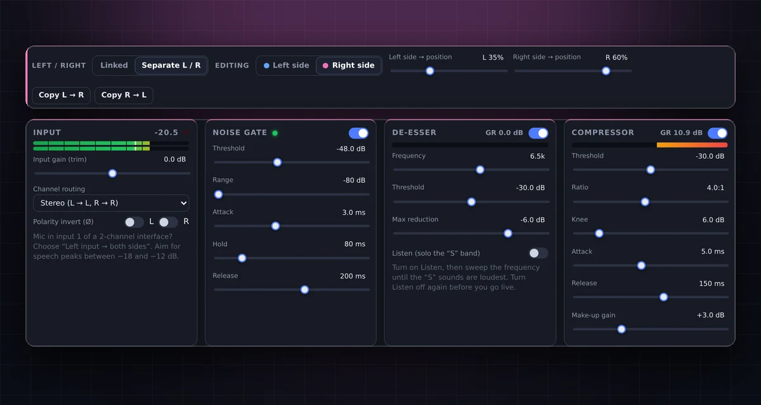The width and height of the screenshot is (761, 405).
Task: Select the Linked mode tab
Action: [x=114, y=65]
